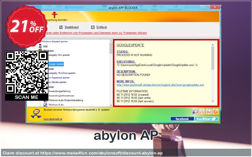Select the Windows-Audio service entry

pos(56,105)
